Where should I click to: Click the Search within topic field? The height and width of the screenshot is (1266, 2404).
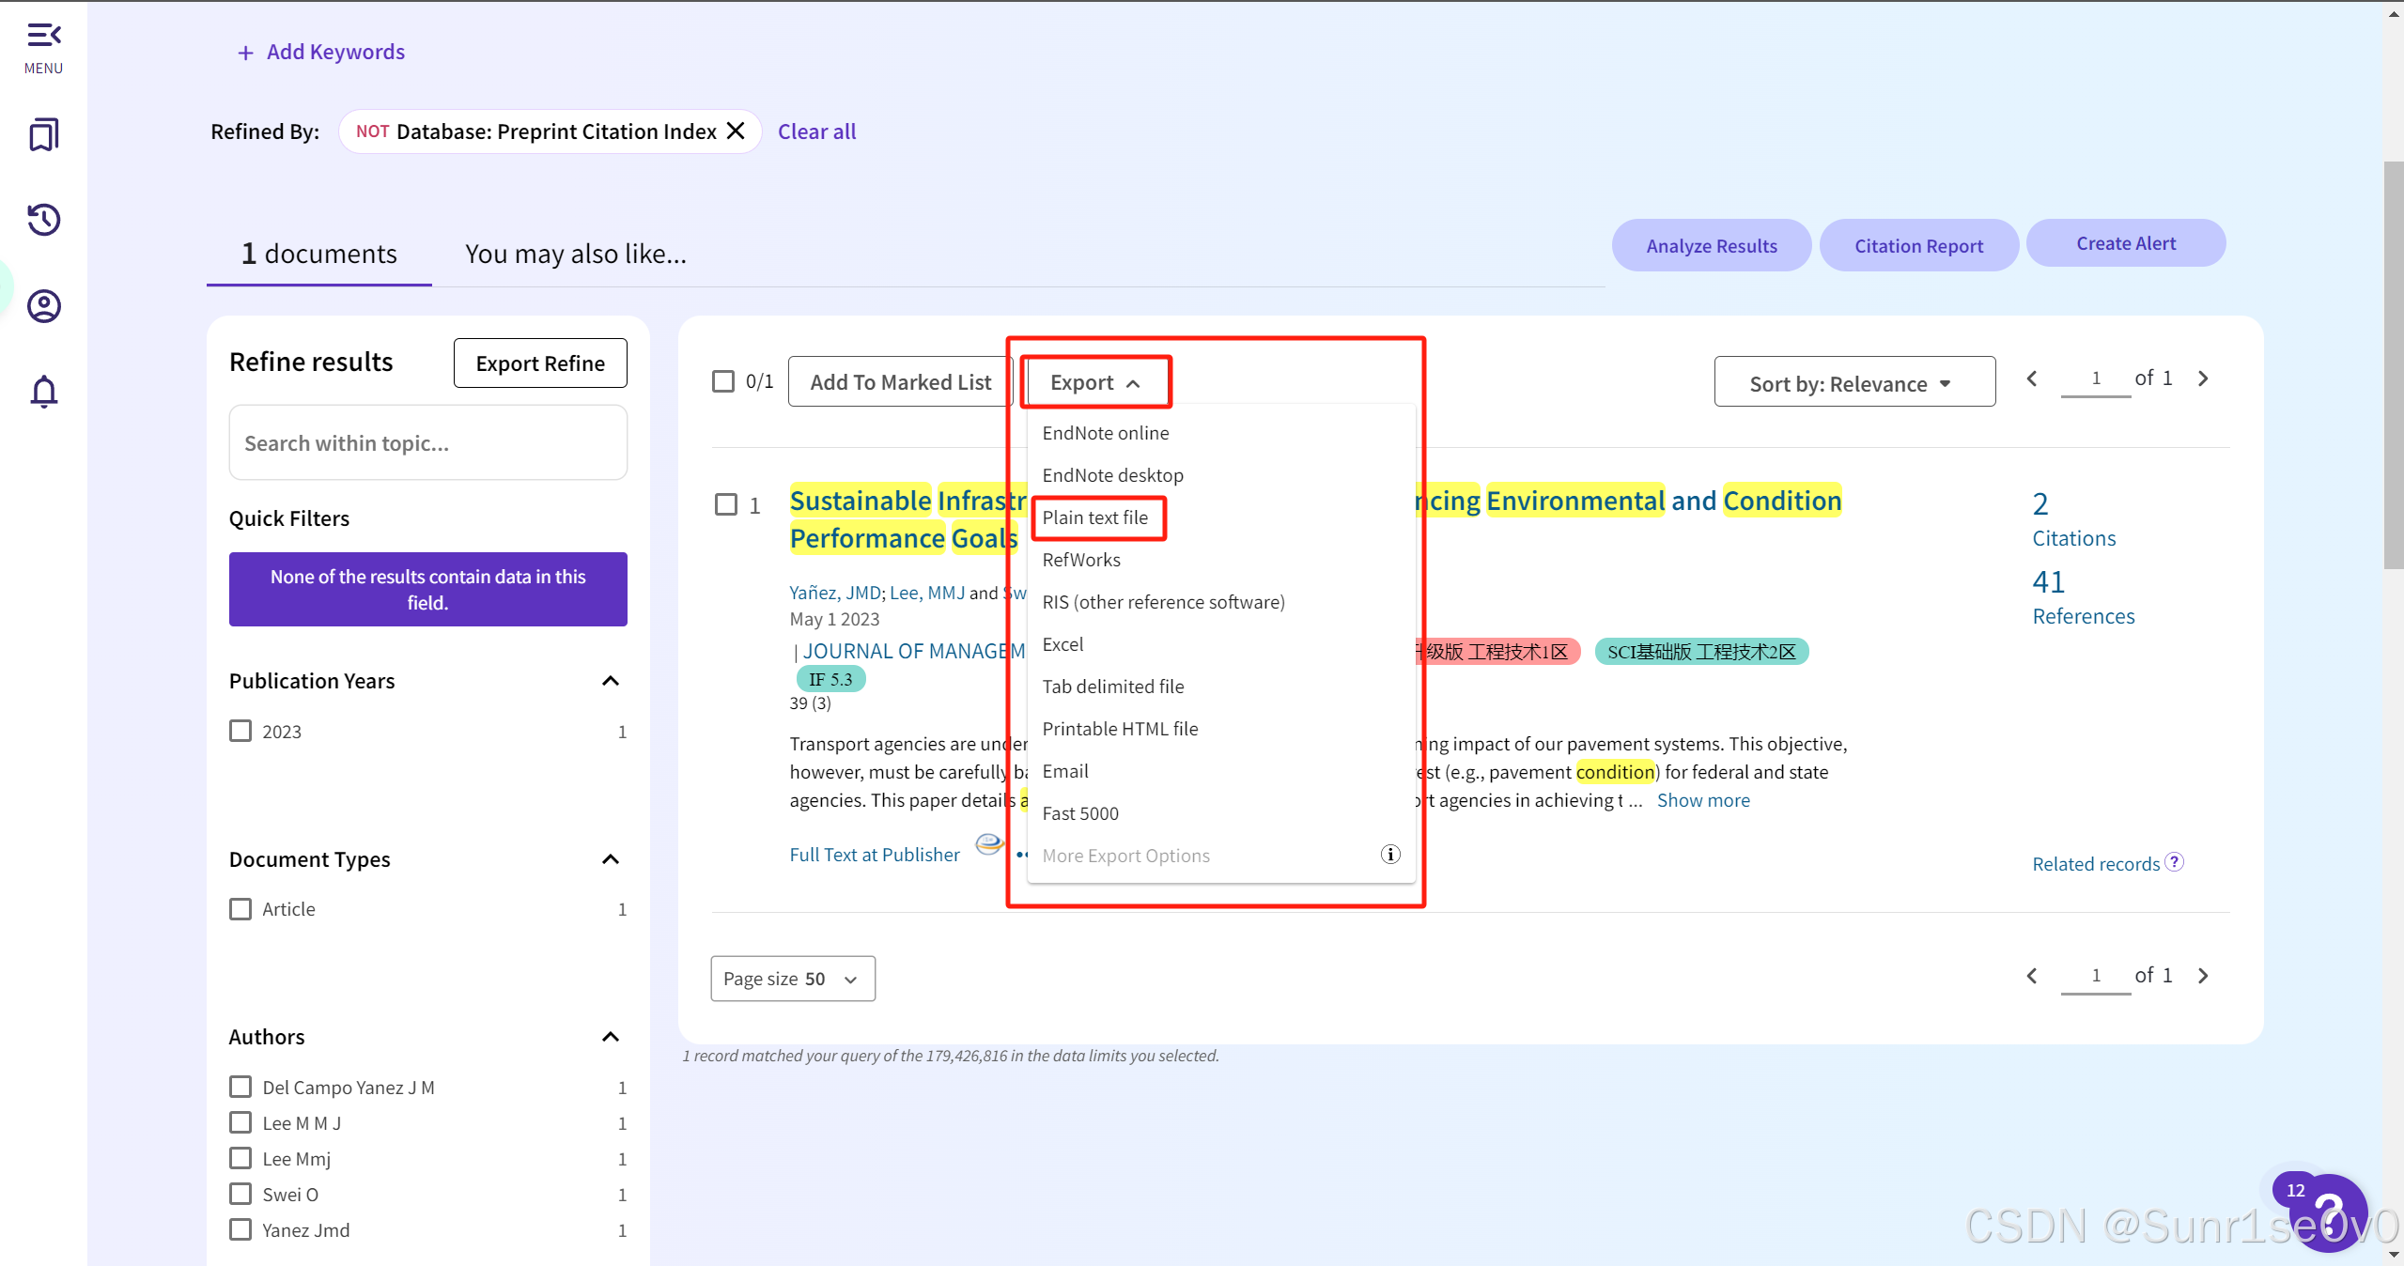(x=427, y=443)
